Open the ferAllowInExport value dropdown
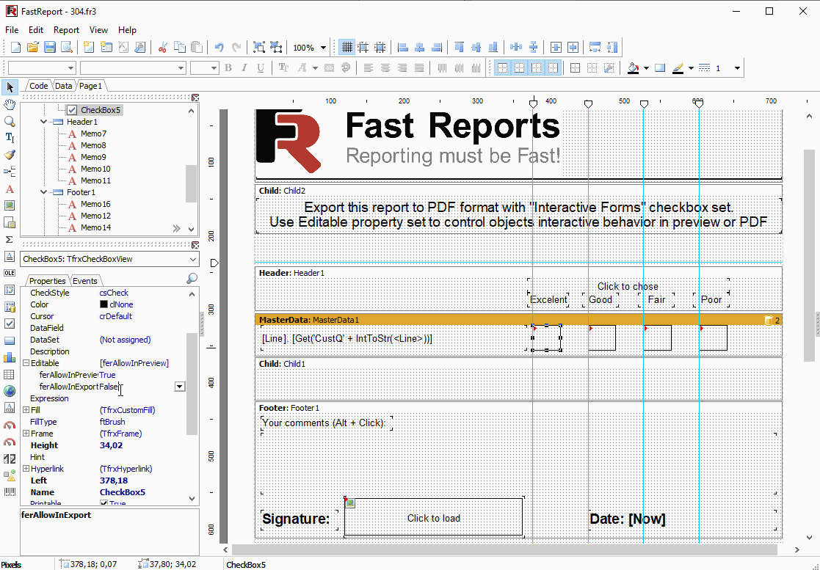Viewport: 820px width, 570px height. point(179,387)
